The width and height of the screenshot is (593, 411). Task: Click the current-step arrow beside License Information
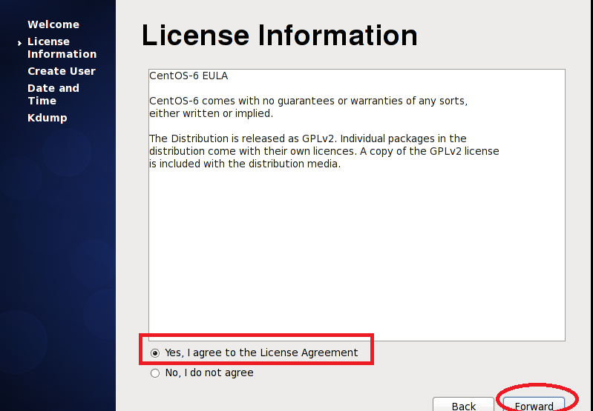point(19,44)
